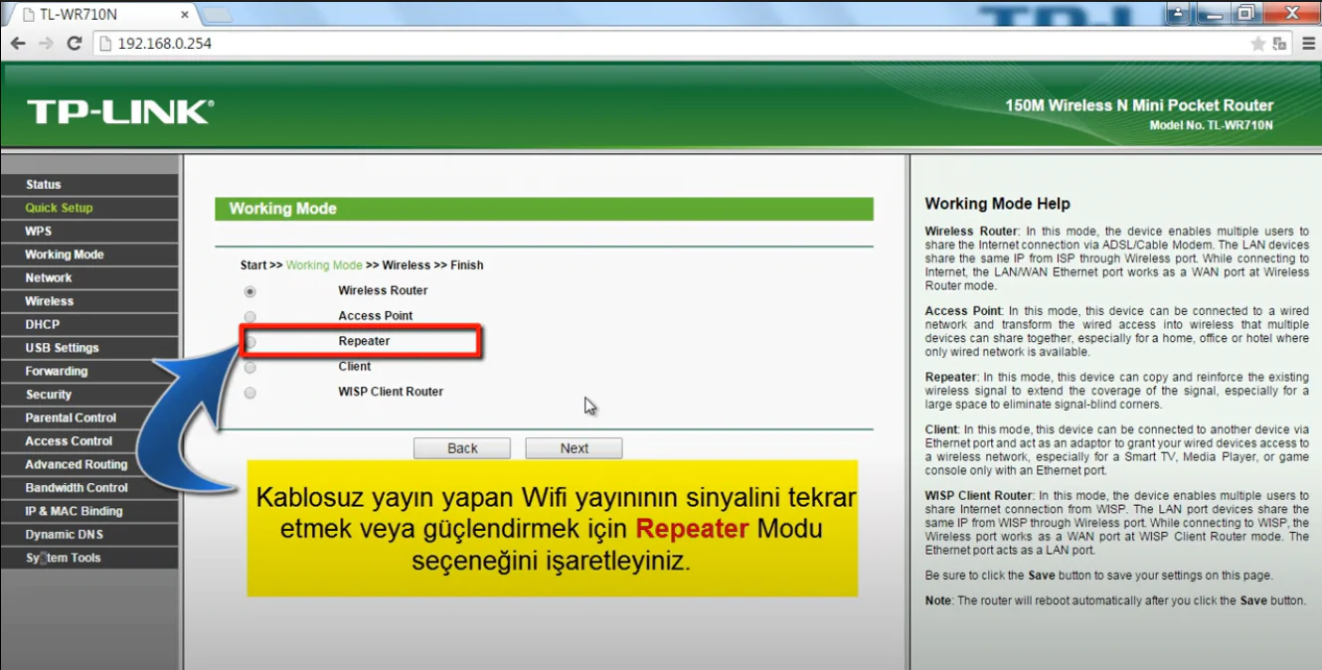
Task: Enable the WISP Client Router option
Action: click(x=250, y=393)
